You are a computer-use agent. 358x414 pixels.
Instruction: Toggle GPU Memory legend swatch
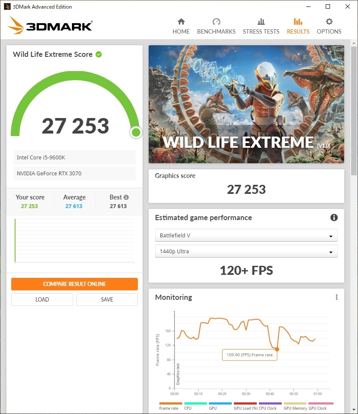coord(295,403)
